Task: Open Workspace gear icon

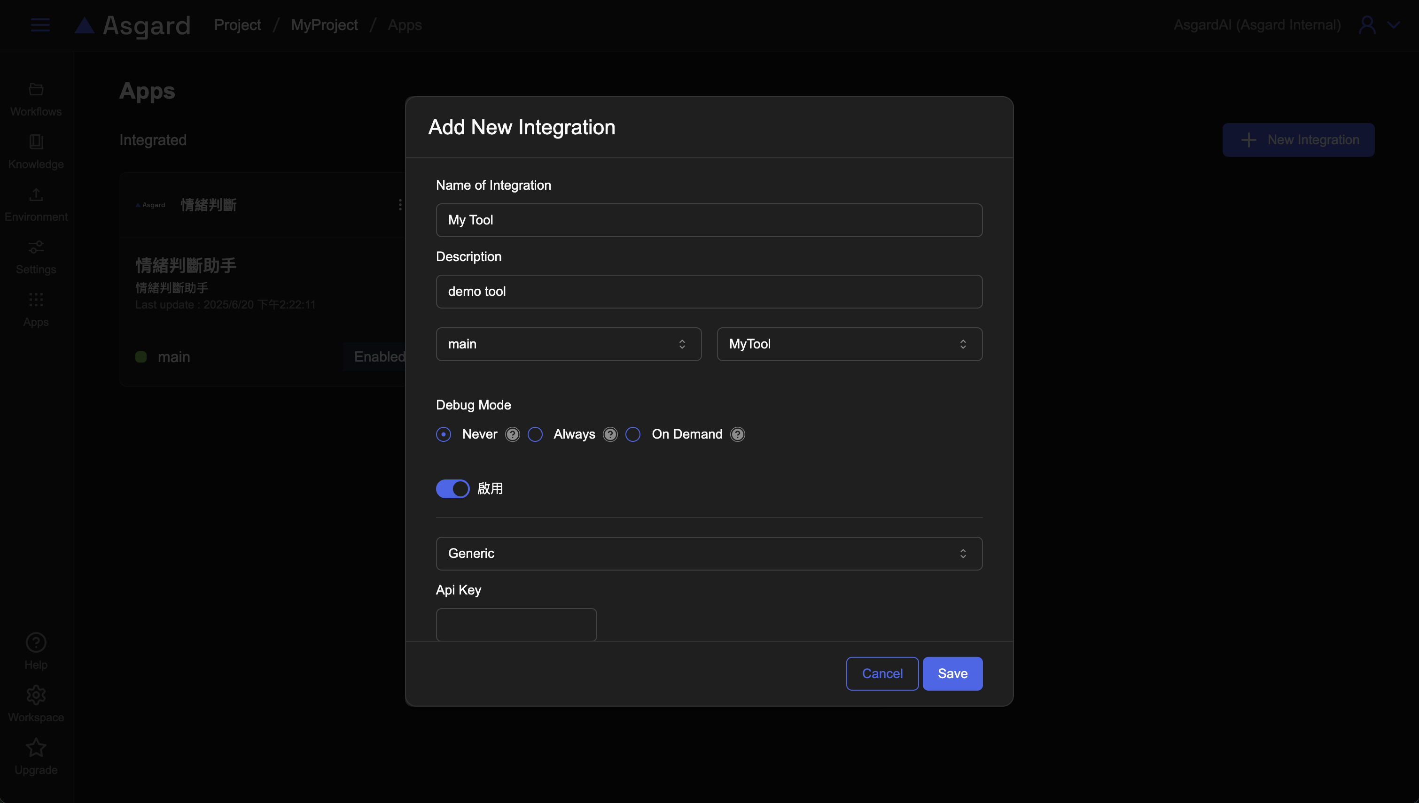Action: pos(36,695)
